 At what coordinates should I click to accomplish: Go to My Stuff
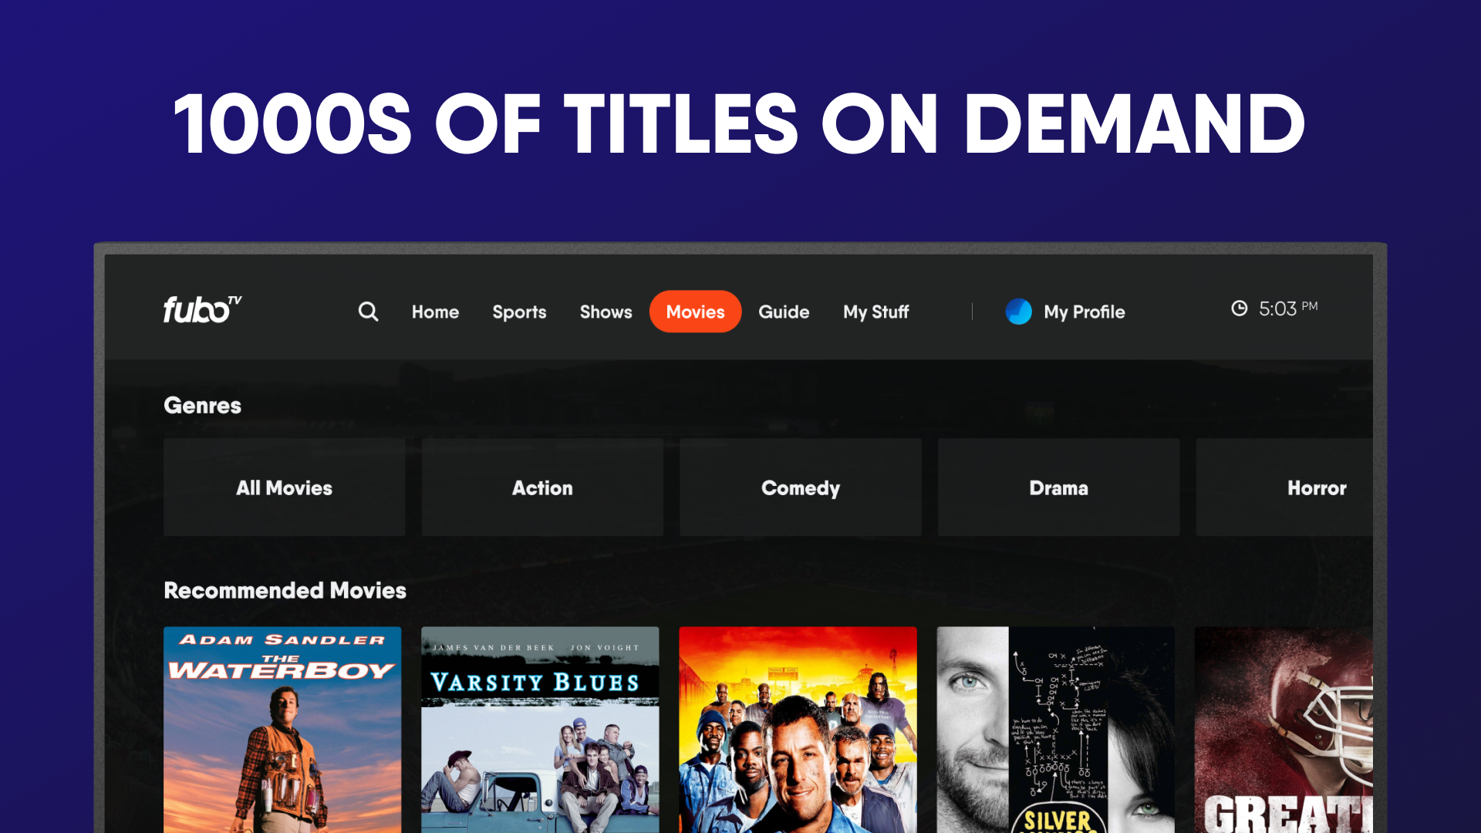[x=875, y=312]
